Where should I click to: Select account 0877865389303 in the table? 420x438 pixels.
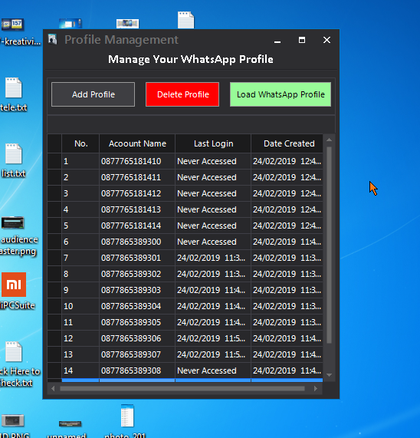tap(137, 290)
